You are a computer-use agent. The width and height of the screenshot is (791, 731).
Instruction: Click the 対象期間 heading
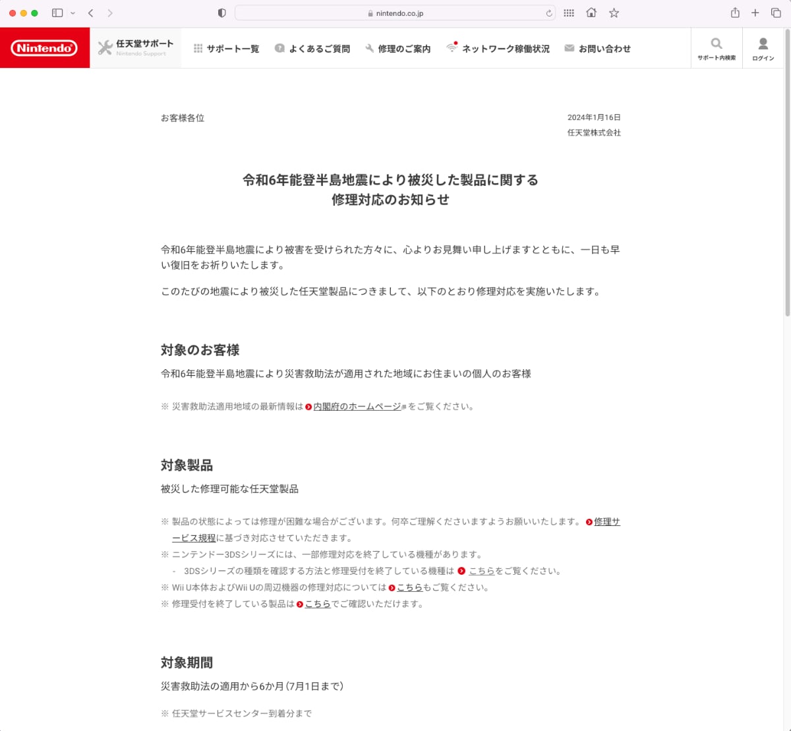[187, 663]
